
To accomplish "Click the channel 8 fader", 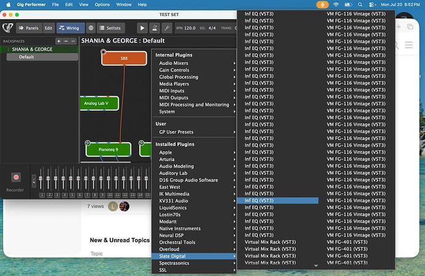I will (94, 179).
